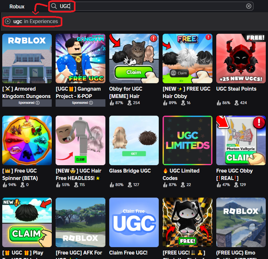Image resolution: width=268 pixels, height=259 pixels.
Task: Open the UGC Hair Free HEADLESS thumbnail
Action: click(x=81, y=140)
